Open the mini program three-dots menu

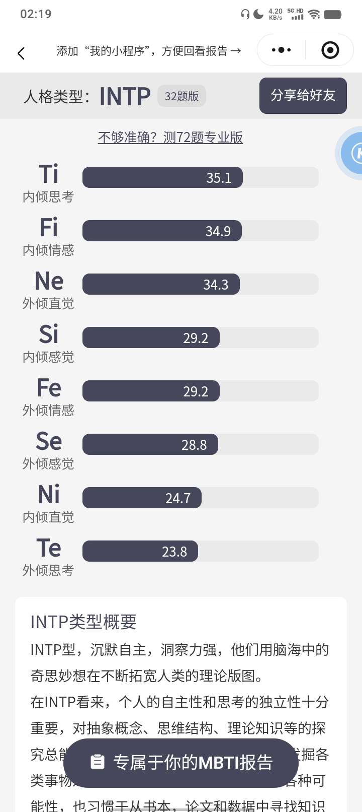click(281, 50)
